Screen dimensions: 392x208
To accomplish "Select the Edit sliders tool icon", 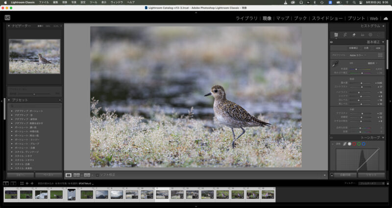I will pos(336,35).
